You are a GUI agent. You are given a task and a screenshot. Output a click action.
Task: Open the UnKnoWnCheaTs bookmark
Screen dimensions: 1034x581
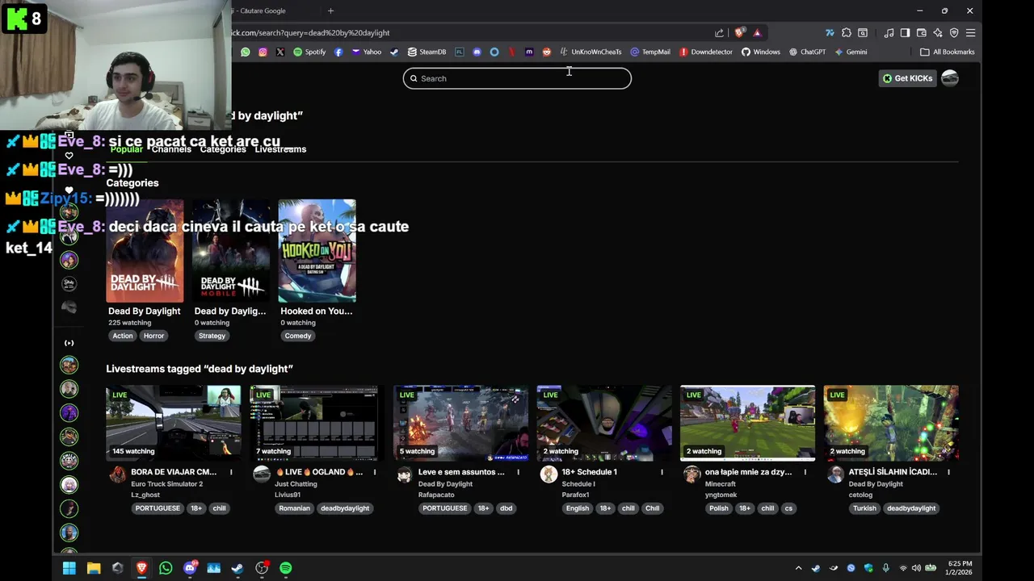[591, 52]
